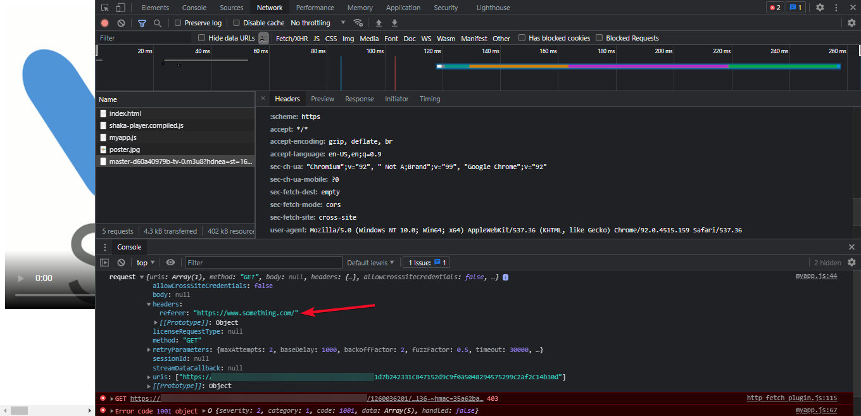
Task: Filter requests by Media type
Action: coord(369,39)
